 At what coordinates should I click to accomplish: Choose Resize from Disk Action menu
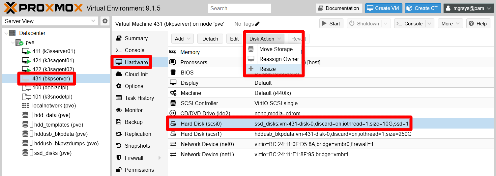[x=274, y=69]
